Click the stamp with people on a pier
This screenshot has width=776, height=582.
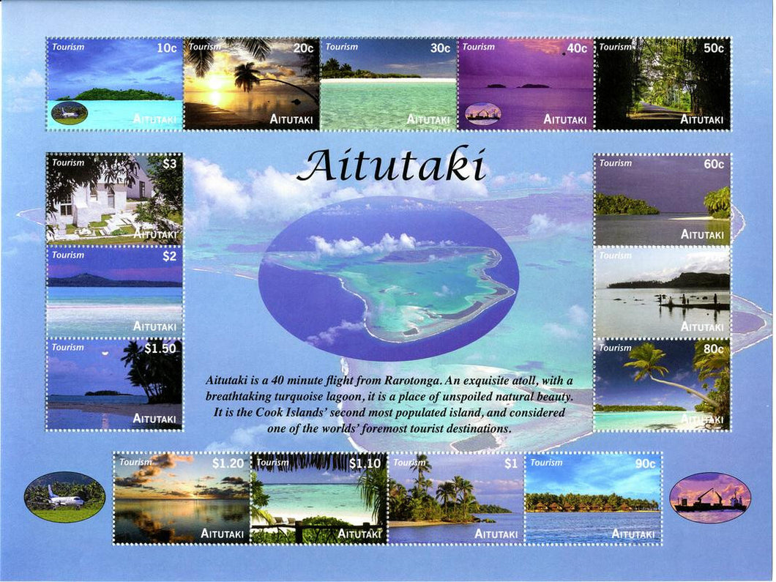(662, 291)
